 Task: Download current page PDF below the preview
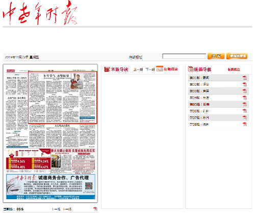point(95,209)
